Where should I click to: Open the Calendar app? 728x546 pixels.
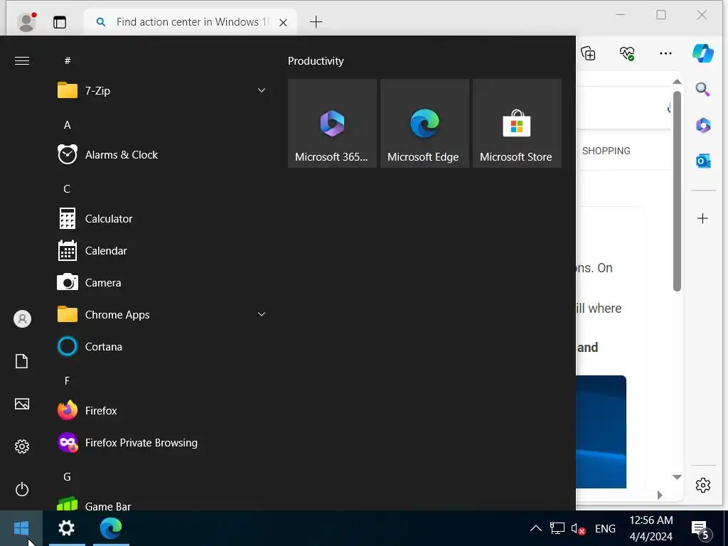click(163, 251)
